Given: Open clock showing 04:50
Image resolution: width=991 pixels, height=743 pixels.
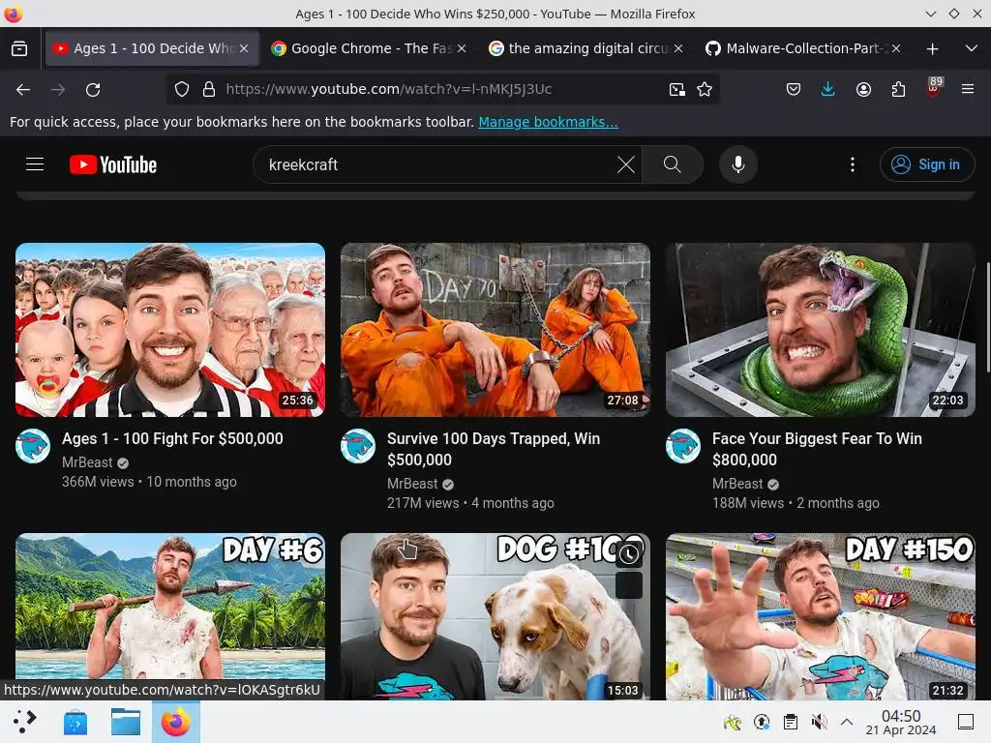Looking at the screenshot, I should (x=901, y=722).
